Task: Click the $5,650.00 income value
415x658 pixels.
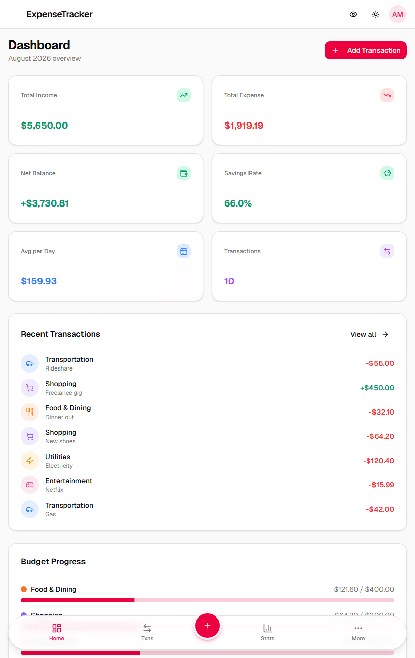Action: 45,126
